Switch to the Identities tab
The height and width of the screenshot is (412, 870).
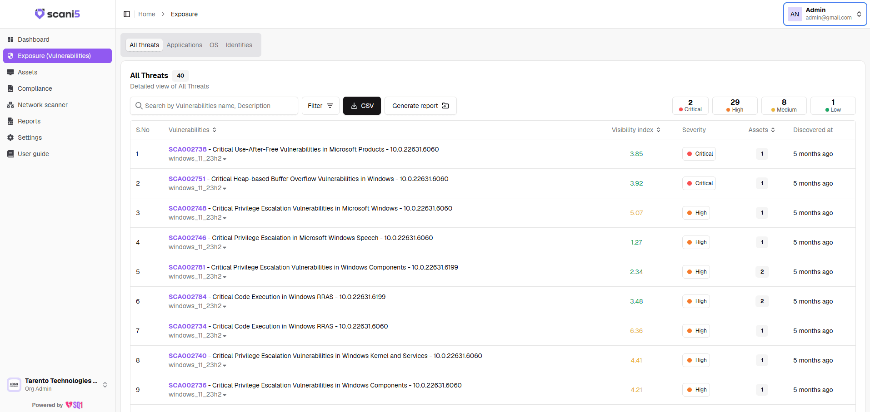[x=239, y=45]
